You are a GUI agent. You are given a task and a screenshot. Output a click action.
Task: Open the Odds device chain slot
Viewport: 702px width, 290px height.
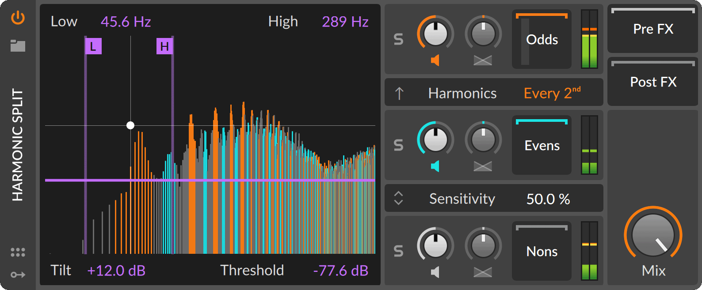tap(542, 40)
